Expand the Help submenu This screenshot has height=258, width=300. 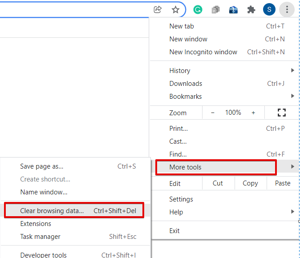click(x=225, y=212)
